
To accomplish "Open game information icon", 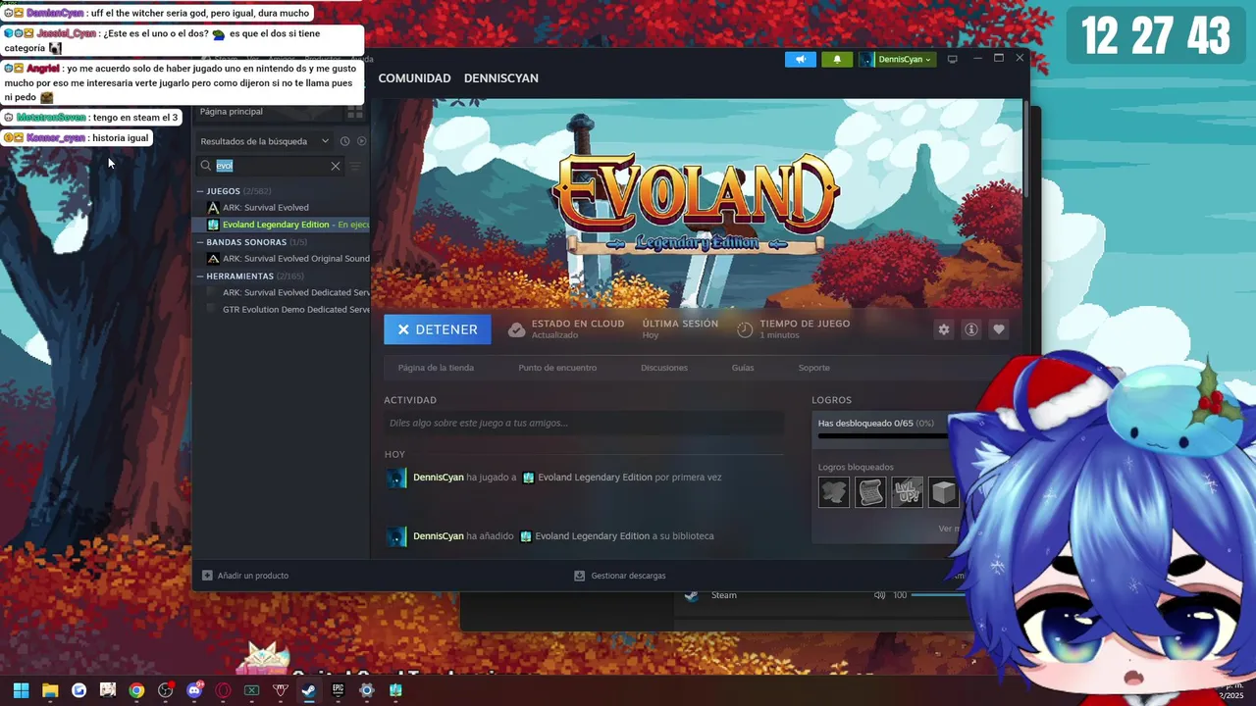I will (x=971, y=329).
